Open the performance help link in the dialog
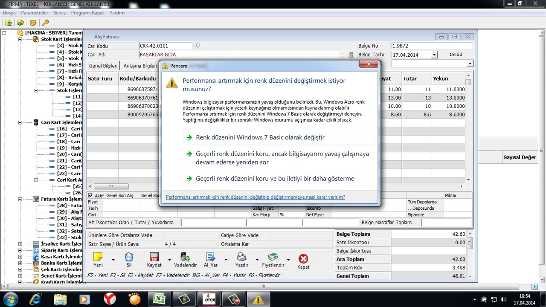Viewport: 546px width, 307px height. coord(256,197)
